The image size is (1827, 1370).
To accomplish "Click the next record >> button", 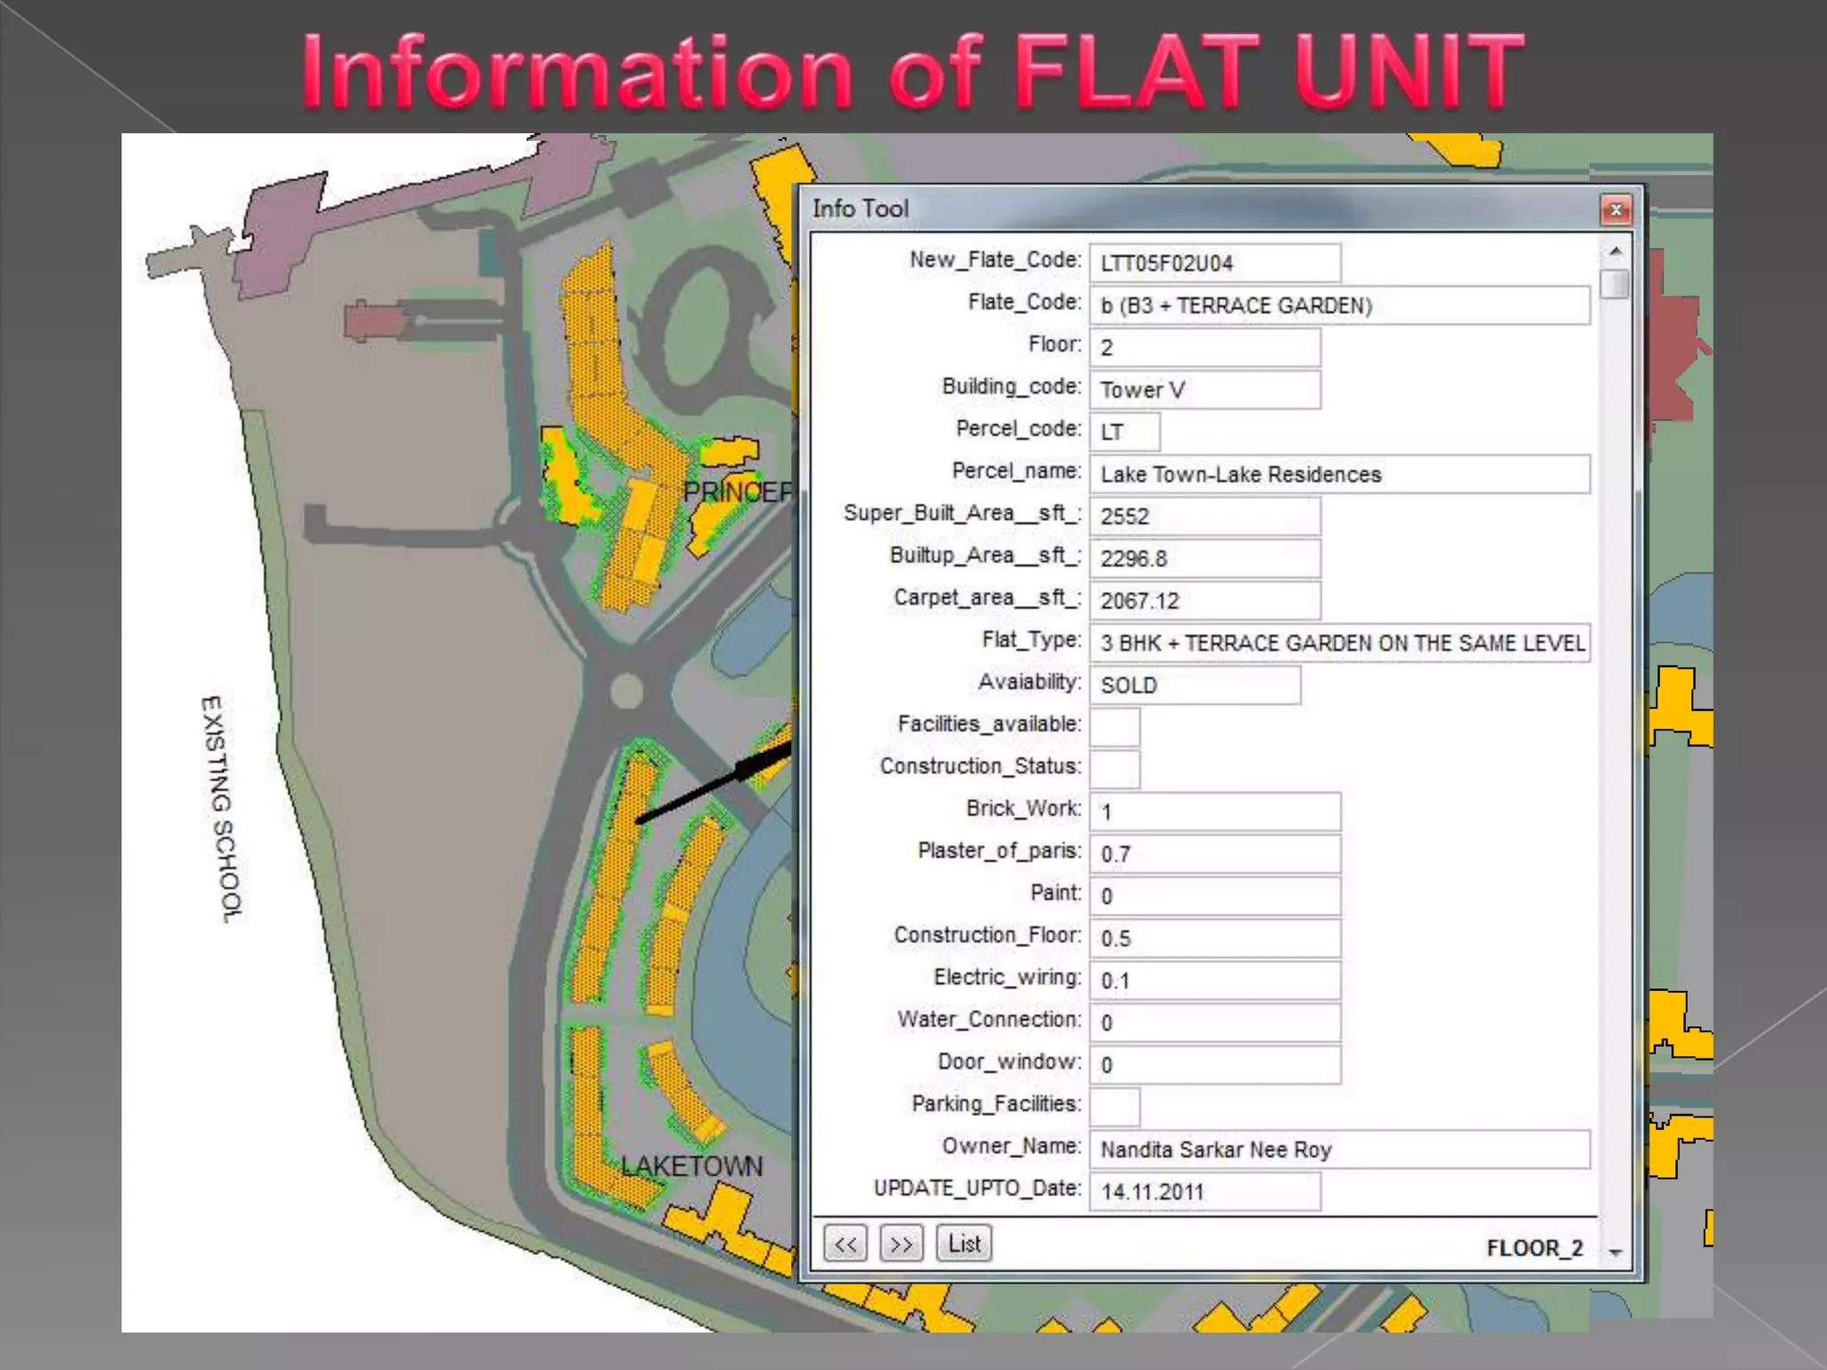I will (x=901, y=1243).
